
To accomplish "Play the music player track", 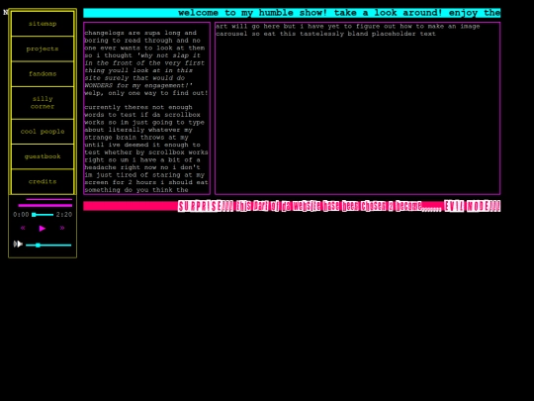I will click(x=43, y=228).
